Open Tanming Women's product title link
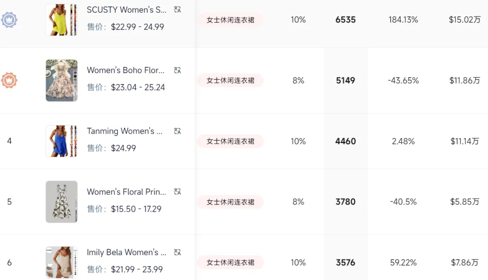 tap(124, 131)
